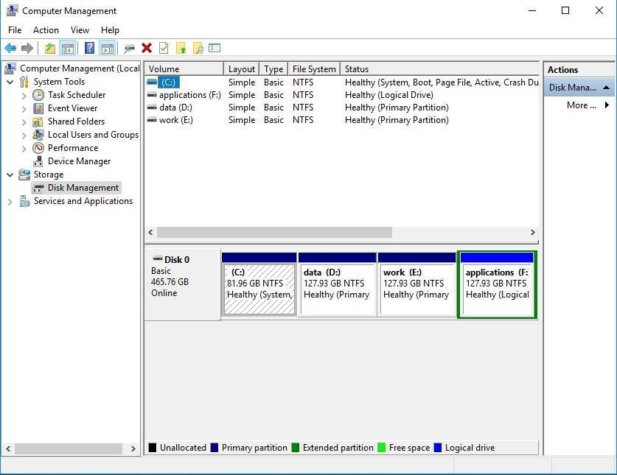Click the rightmost list settings toolbar icon
The image size is (617, 475).
[215, 48]
